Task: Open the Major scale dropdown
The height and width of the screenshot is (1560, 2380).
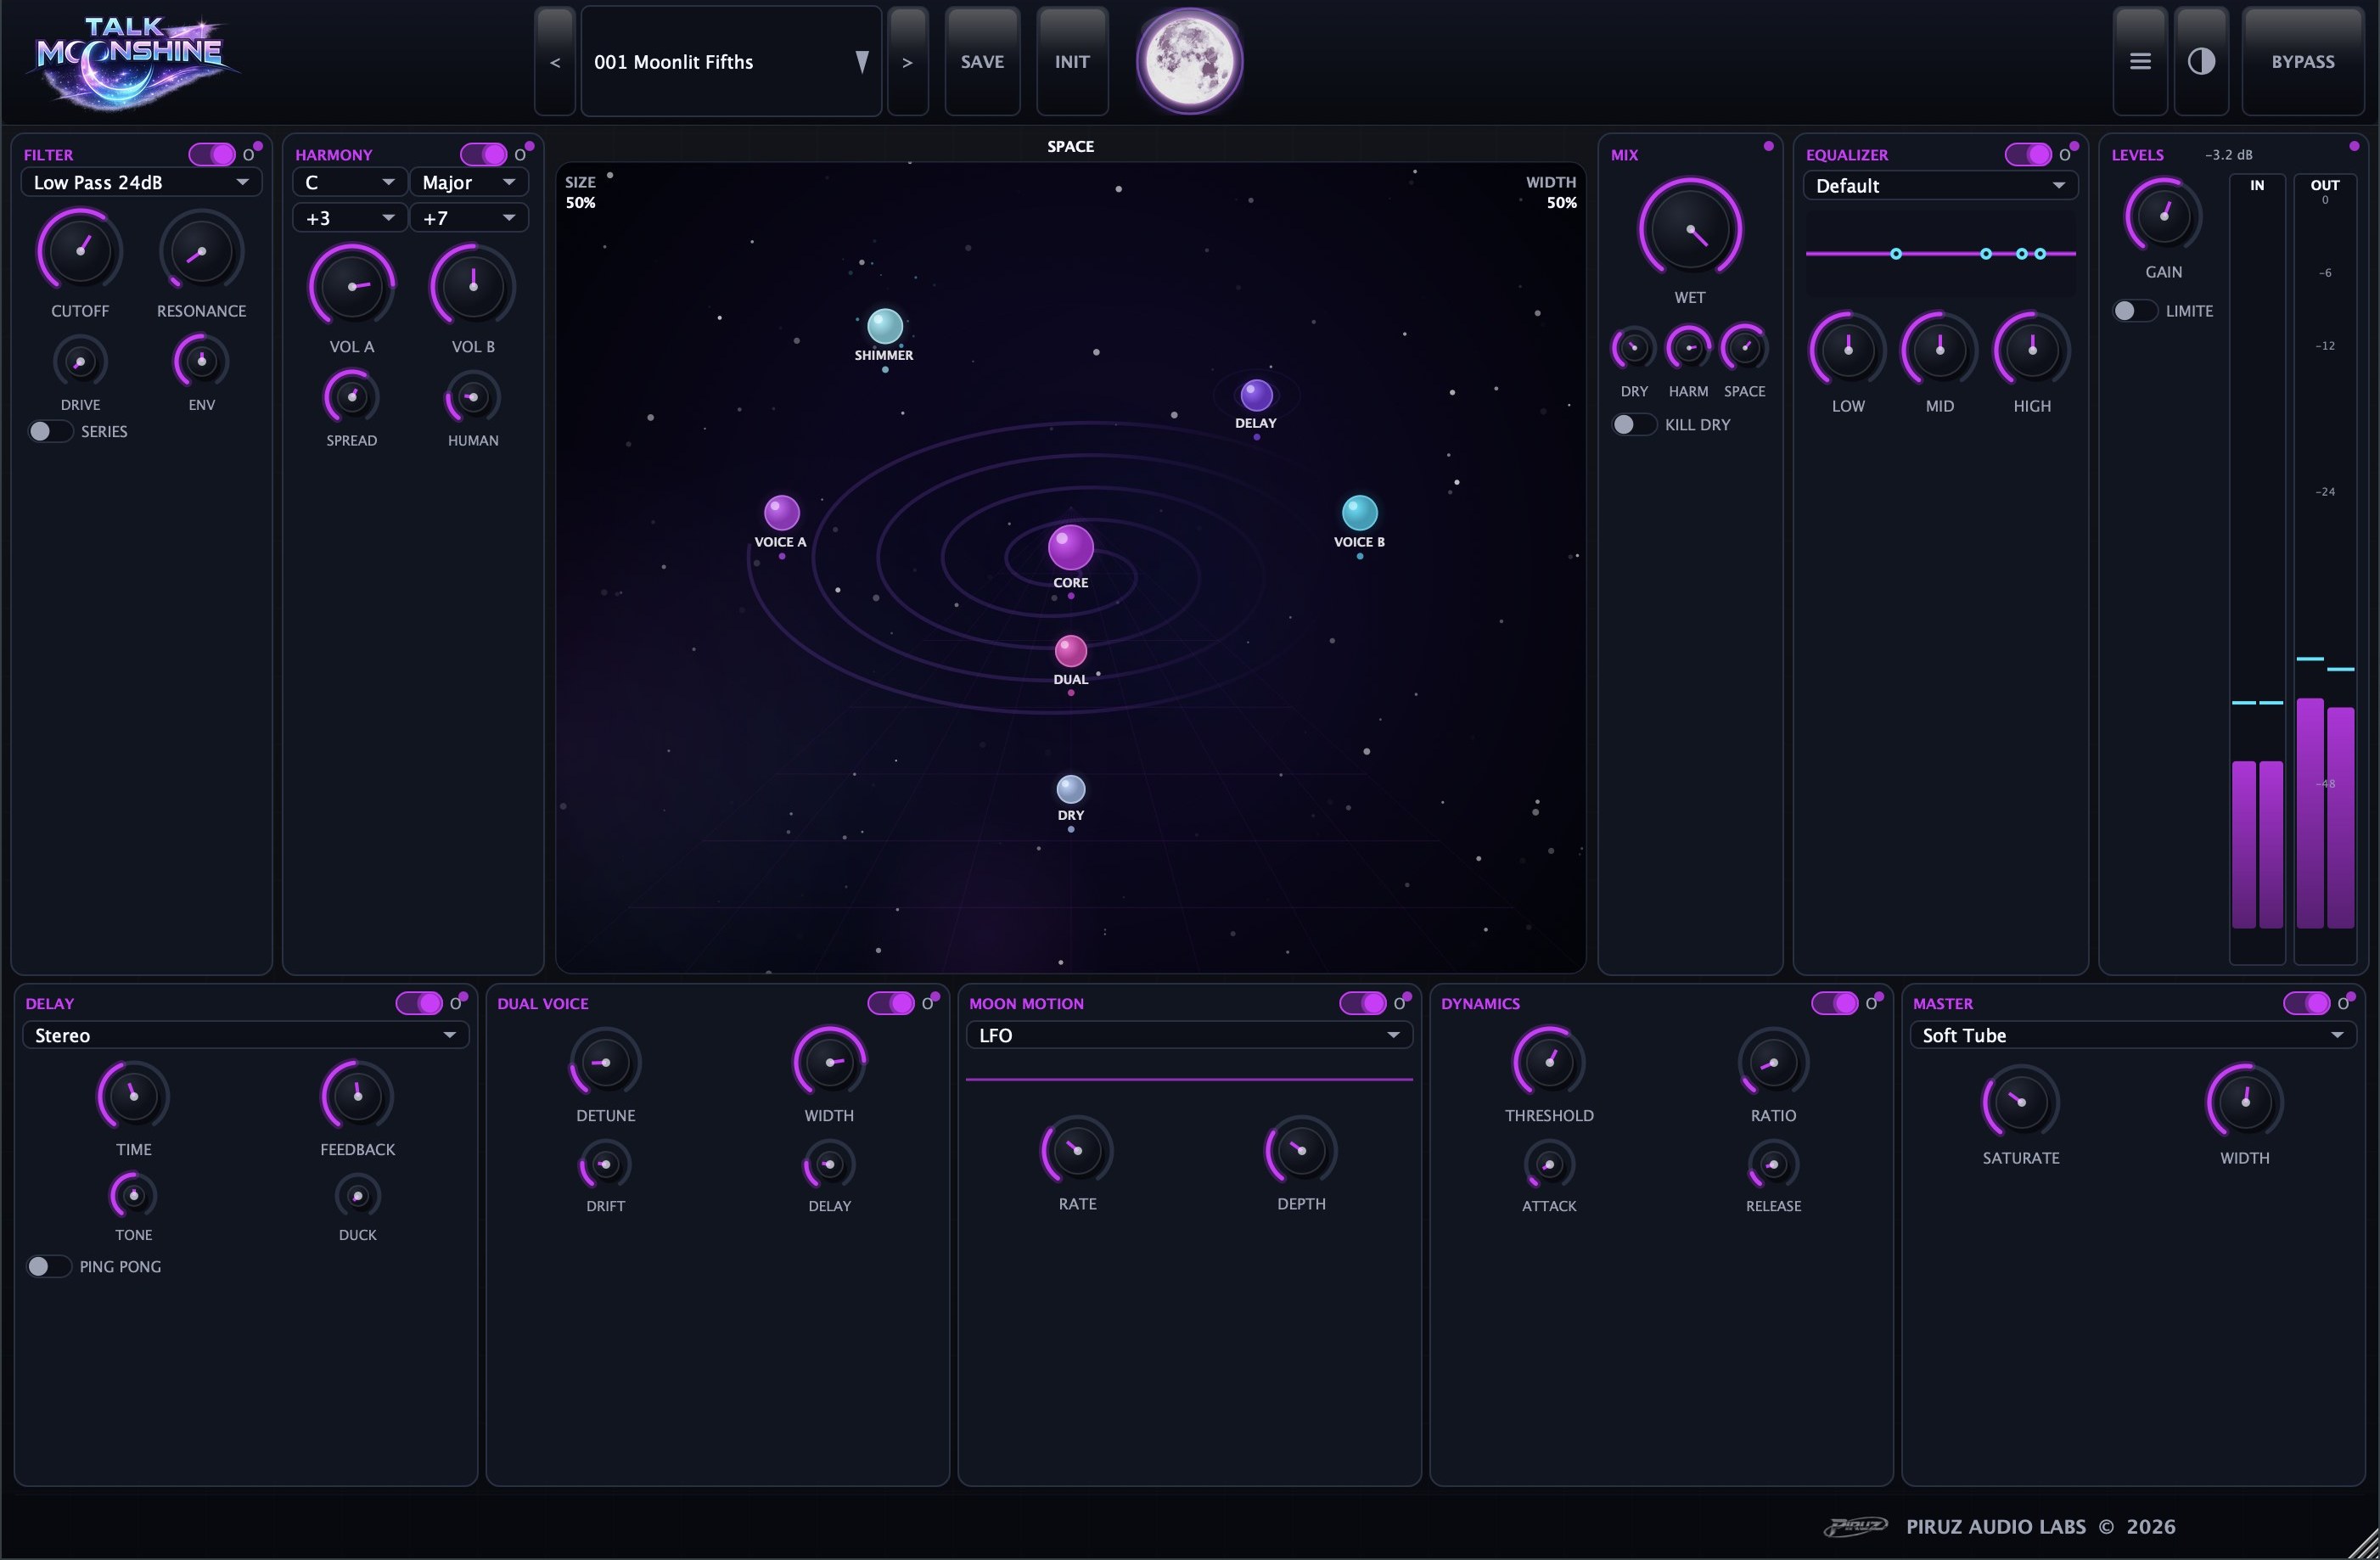Action: [469, 183]
